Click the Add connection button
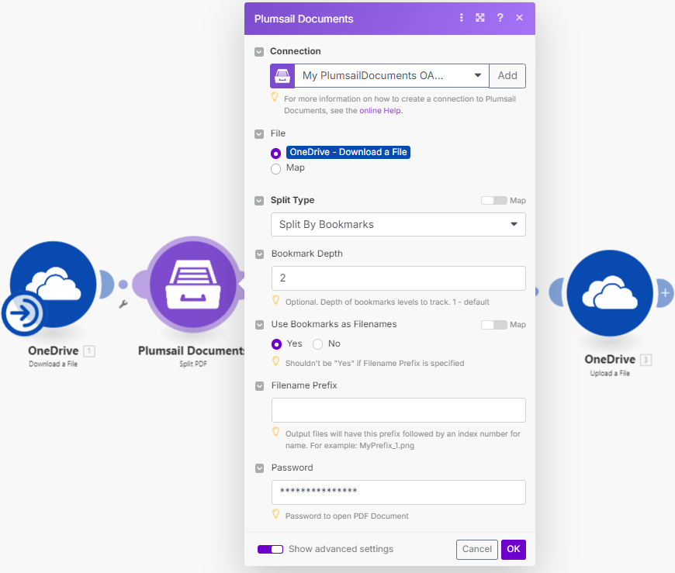 (507, 76)
